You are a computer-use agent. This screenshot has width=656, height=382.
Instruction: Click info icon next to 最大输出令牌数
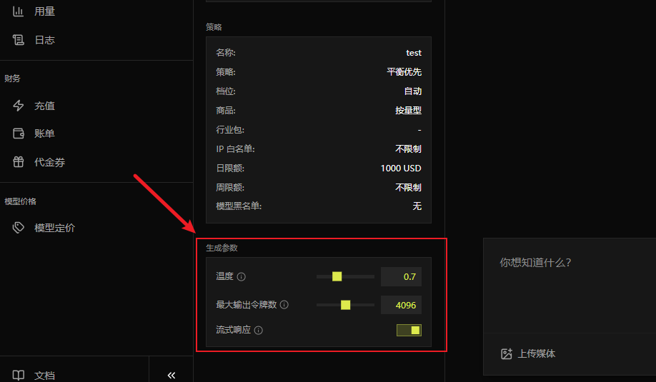(284, 305)
